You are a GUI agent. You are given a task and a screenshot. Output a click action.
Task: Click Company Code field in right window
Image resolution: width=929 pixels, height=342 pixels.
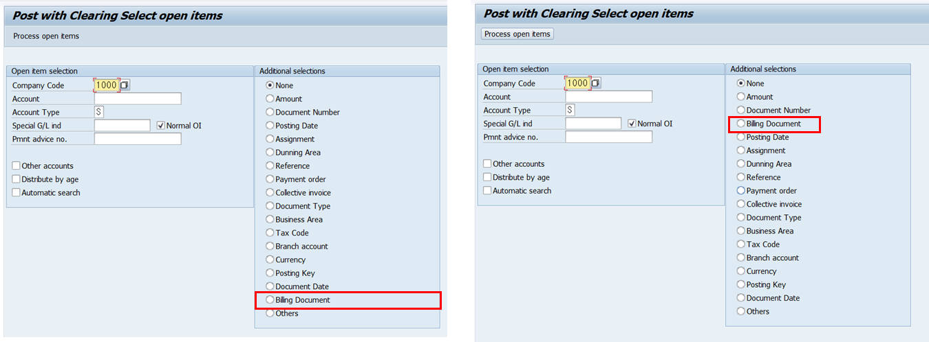[x=577, y=83]
